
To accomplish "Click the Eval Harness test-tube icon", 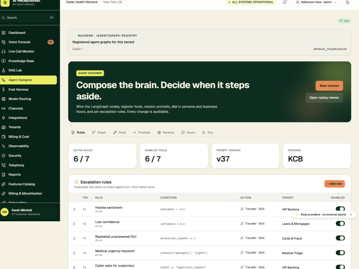I will point(4,89).
